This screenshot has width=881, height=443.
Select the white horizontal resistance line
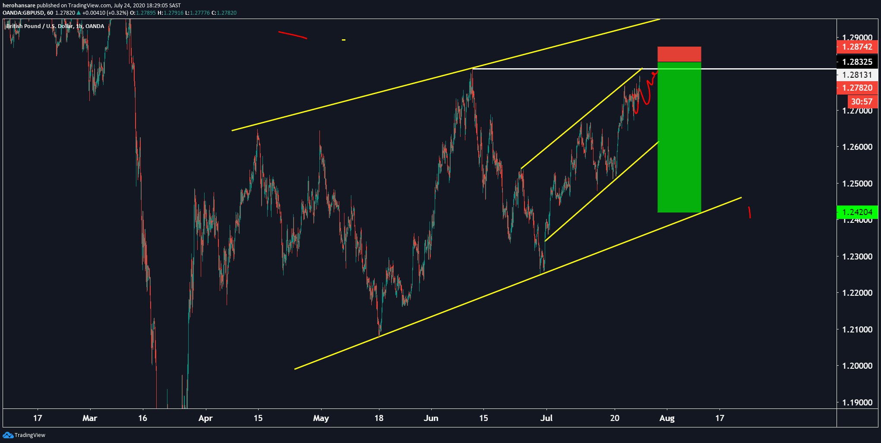(x=654, y=69)
